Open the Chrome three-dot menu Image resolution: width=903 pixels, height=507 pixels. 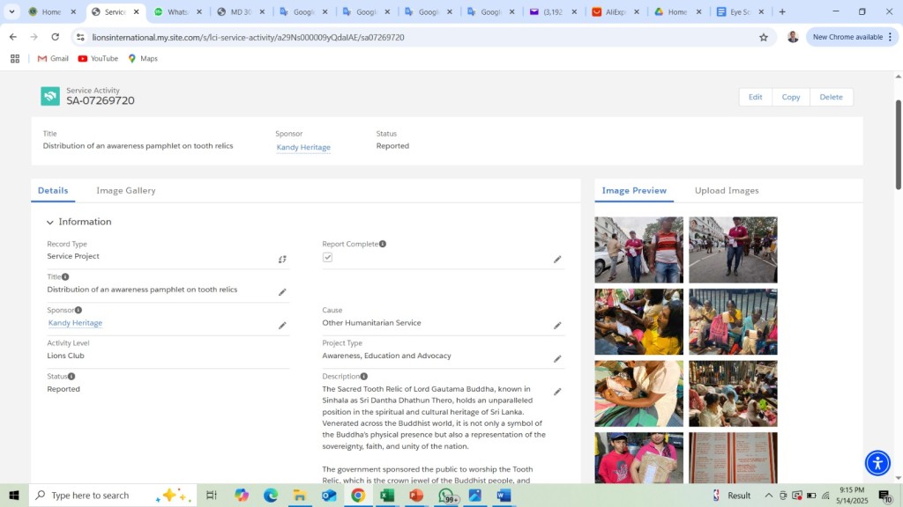(x=891, y=37)
